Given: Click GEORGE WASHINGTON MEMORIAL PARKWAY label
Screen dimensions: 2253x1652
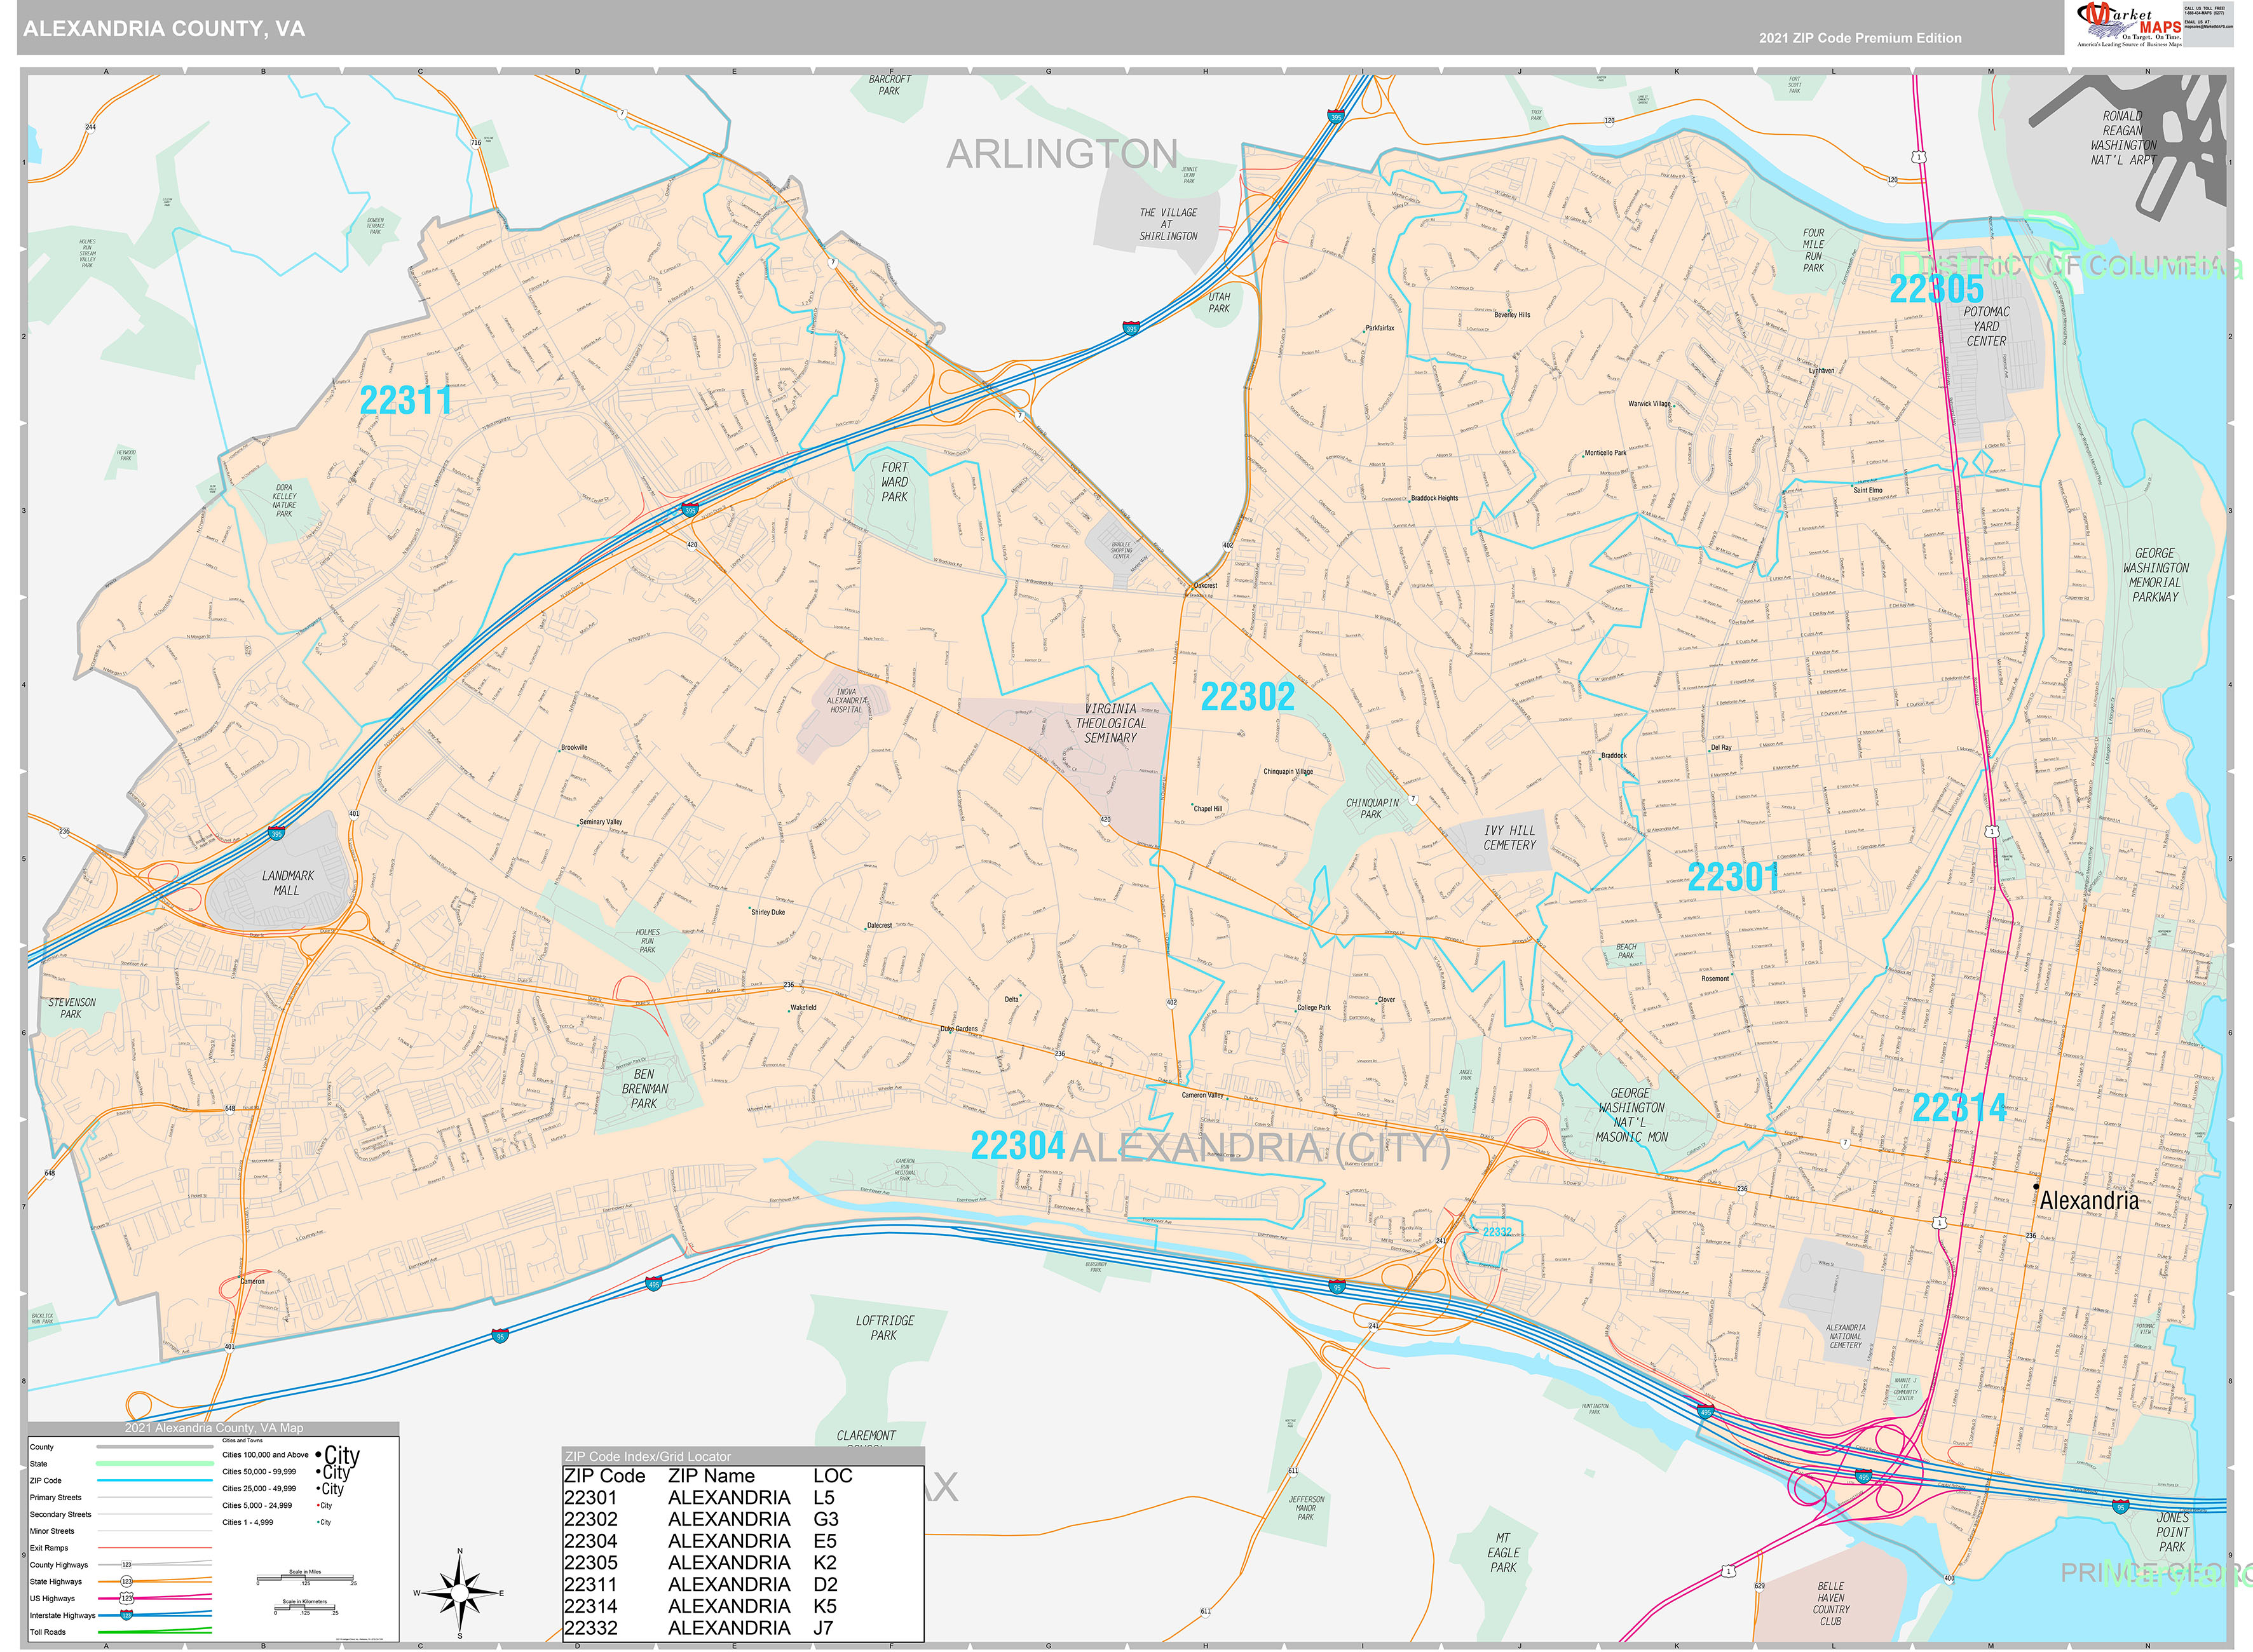Looking at the screenshot, I should 2155,575.
